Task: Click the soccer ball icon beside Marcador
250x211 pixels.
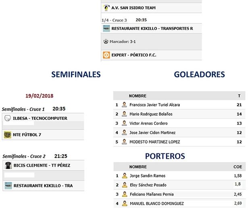Action: (x=106, y=41)
